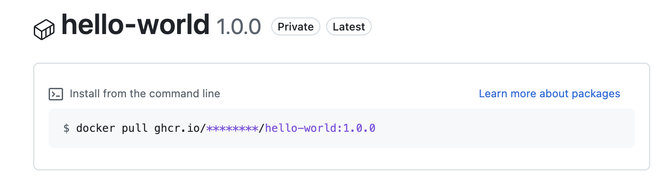Click the slash just before purple hello-world
The height and width of the screenshot is (182, 656).
click(262, 129)
